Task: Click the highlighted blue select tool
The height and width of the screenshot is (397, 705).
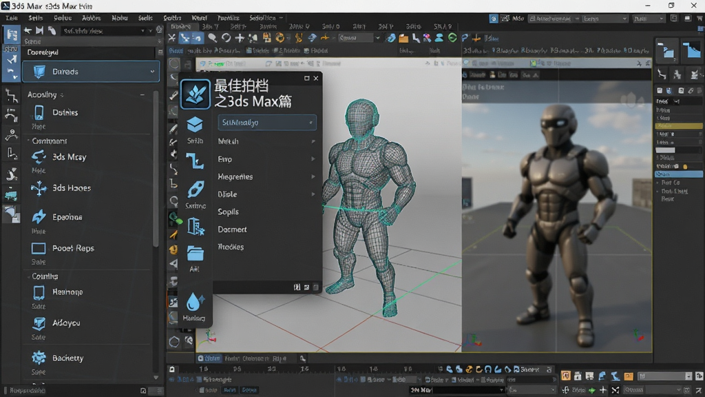Action: 185,38
